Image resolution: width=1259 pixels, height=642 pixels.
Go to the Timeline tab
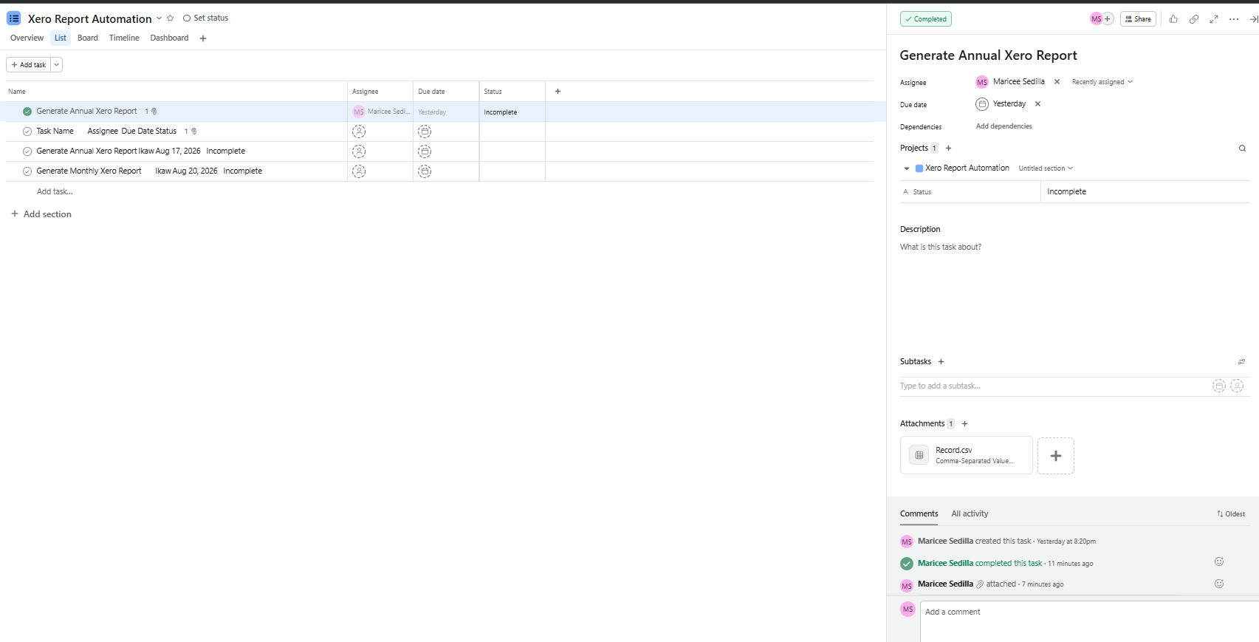tap(124, 38)
